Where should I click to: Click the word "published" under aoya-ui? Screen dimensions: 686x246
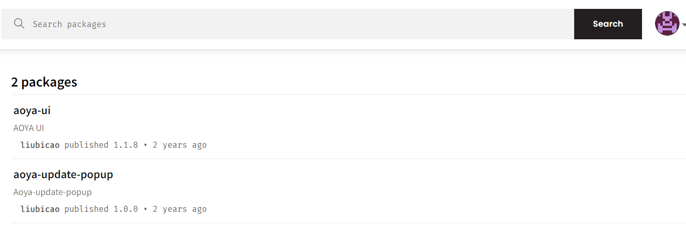87,145
